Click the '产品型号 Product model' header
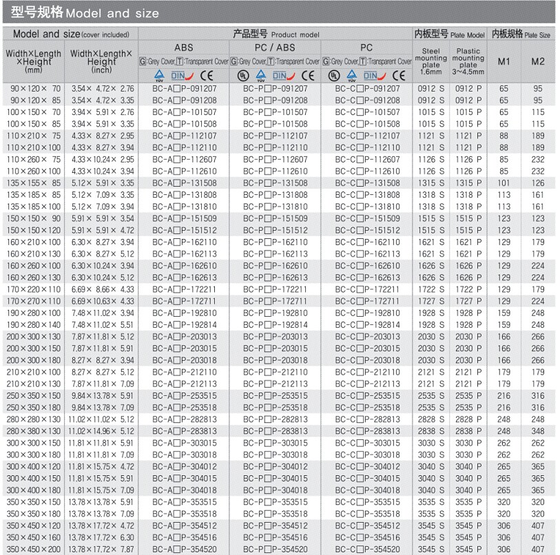This screenshot has height=555, width=560. [x=276, y=34]
